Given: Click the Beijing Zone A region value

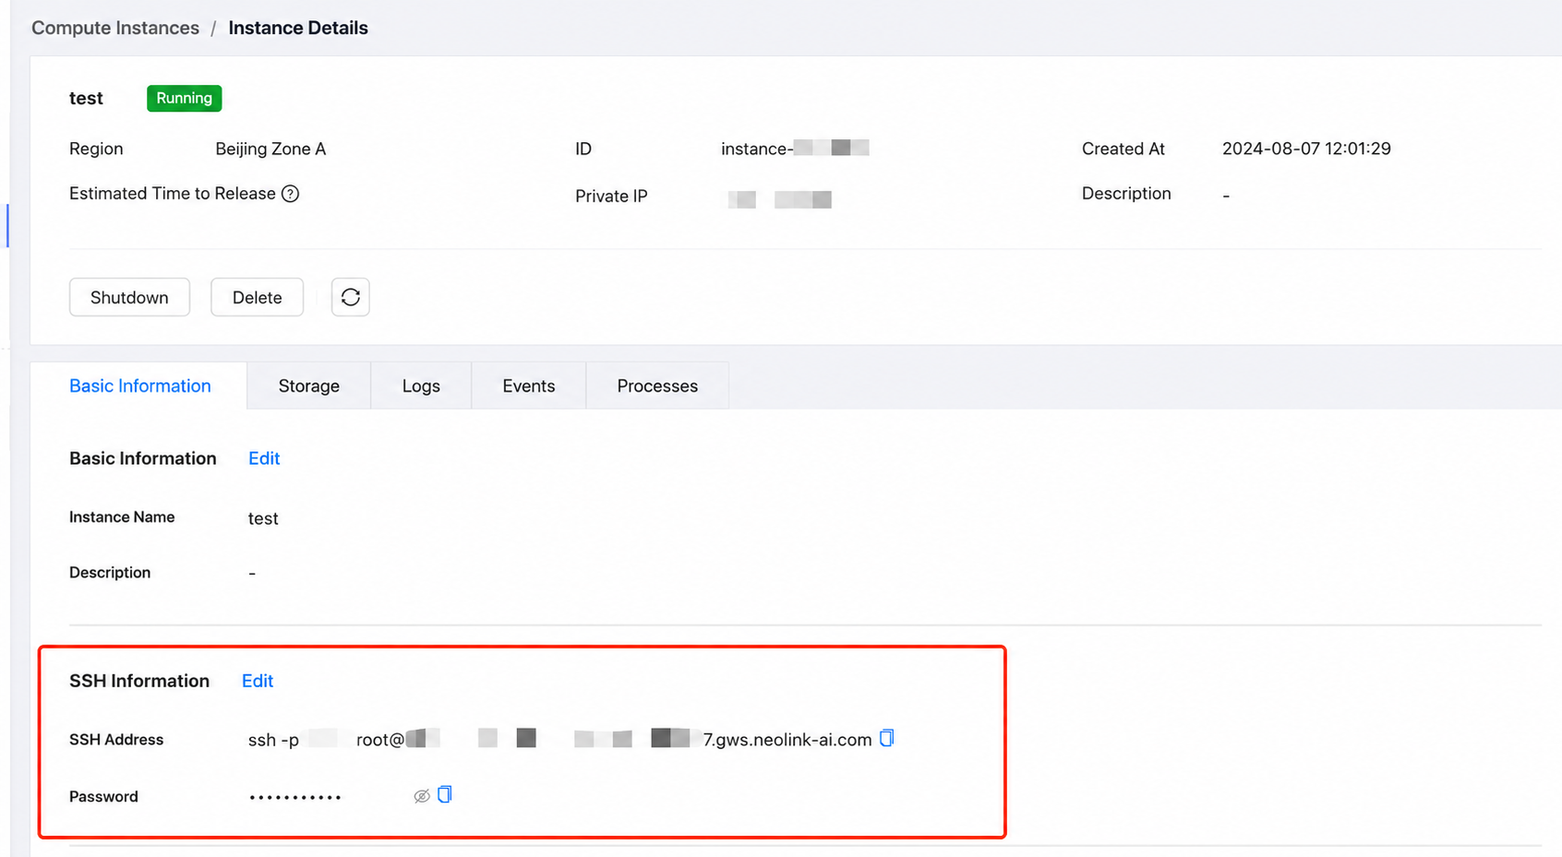Looking at the screenshot, I should [x=270, y=149].
